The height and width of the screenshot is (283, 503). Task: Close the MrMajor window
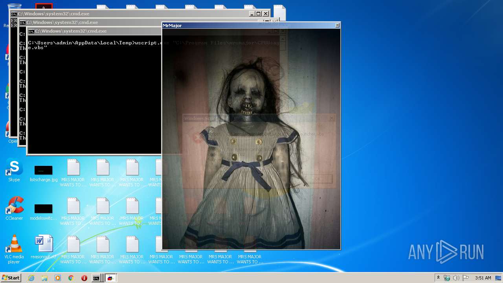point(337,25)
